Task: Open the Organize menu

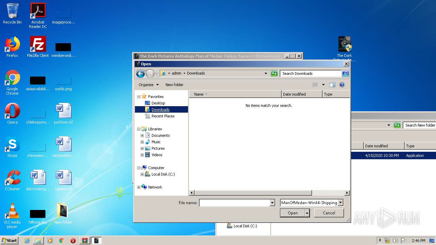Action: click(x=149, y=85)
